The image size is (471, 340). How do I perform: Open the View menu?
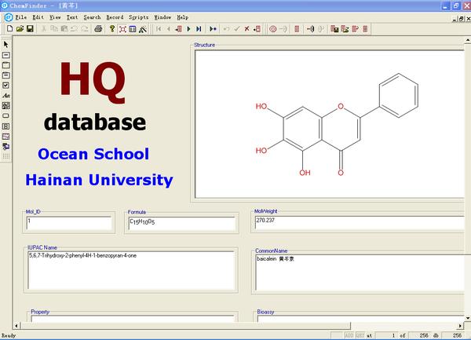(55, 17)
